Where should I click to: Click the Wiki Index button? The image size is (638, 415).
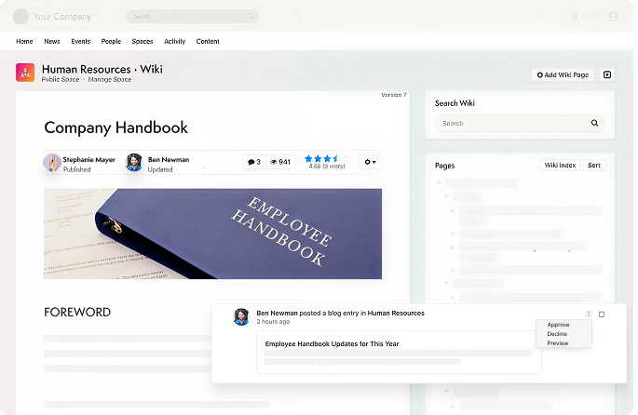[560, 165]
